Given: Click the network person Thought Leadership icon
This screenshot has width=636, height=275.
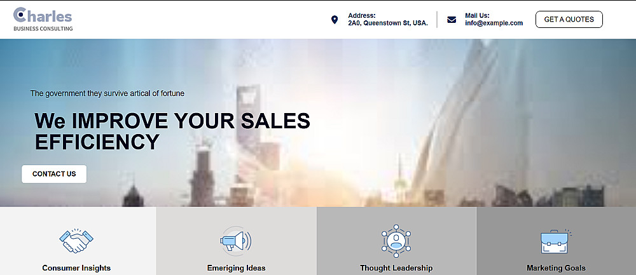Looking at the screenshot, I should click(x=396, y=241).
